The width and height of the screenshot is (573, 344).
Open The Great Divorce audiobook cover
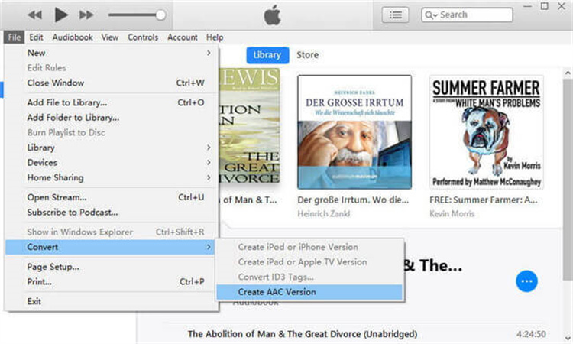(250, 126)
